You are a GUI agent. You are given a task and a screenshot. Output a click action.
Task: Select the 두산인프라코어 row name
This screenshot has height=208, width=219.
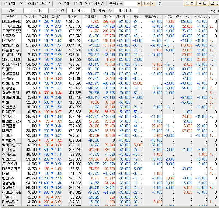pos(12,26)
